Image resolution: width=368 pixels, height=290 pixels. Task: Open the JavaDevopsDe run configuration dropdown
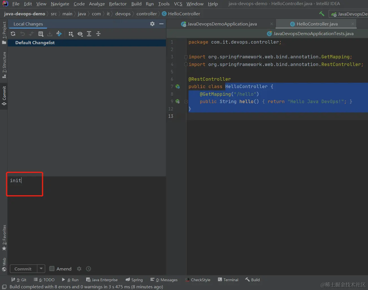[349, 14]
